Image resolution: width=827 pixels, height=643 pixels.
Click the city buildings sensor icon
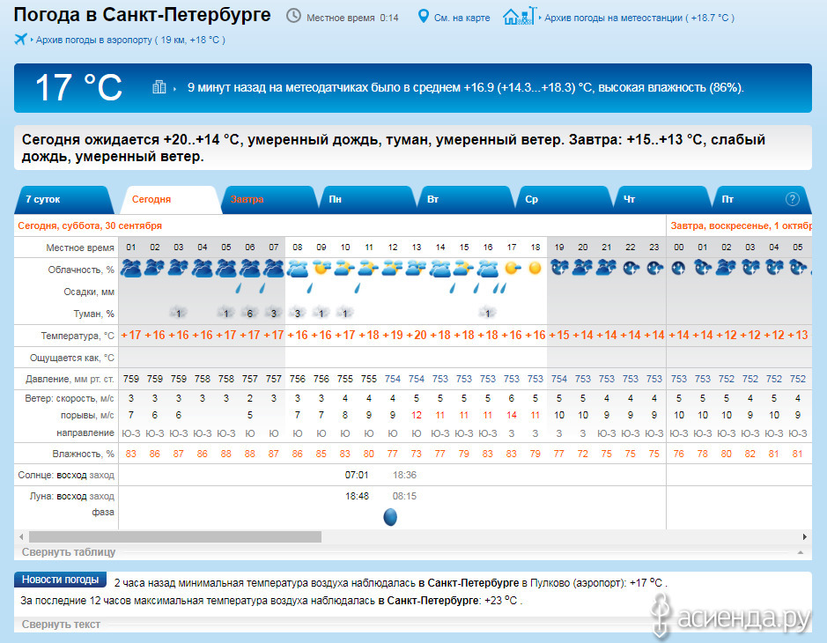159,87
